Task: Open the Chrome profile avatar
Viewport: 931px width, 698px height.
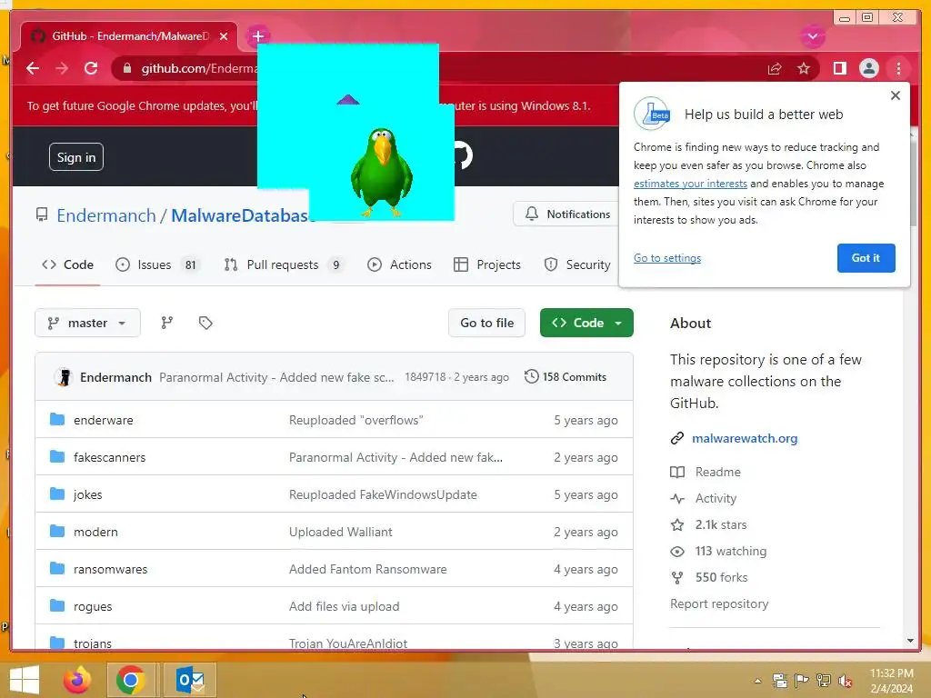Action: 868,69
